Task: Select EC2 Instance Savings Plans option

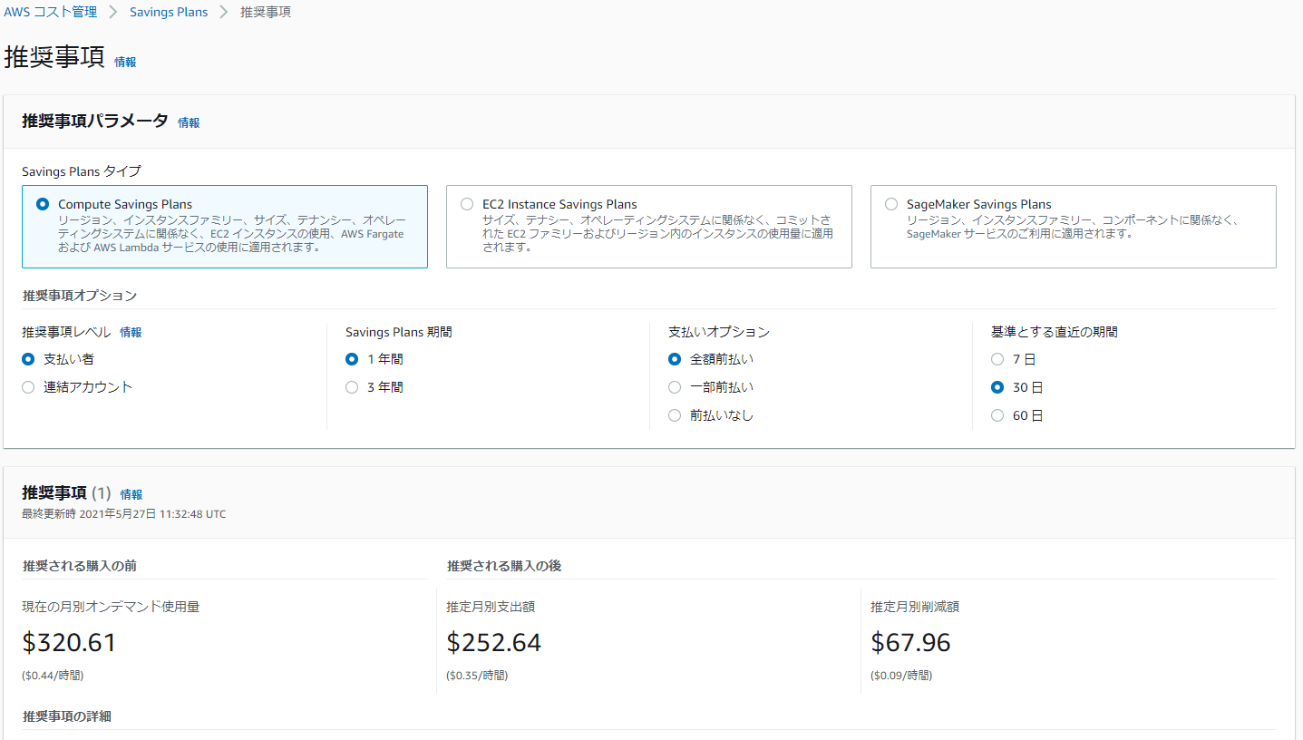Action: (467, 205)
